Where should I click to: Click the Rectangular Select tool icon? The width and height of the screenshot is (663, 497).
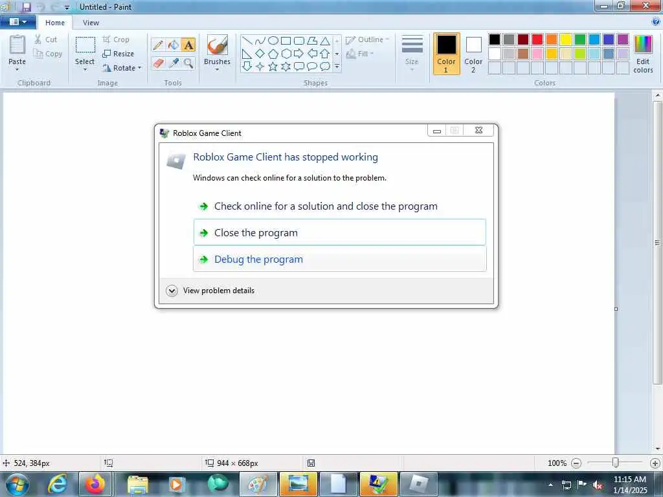tap(85, 45)
